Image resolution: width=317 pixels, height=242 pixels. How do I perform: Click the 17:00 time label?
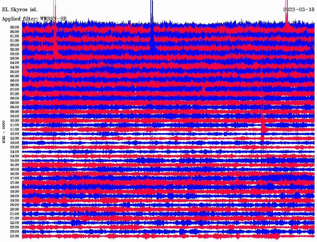coord(15,178)
